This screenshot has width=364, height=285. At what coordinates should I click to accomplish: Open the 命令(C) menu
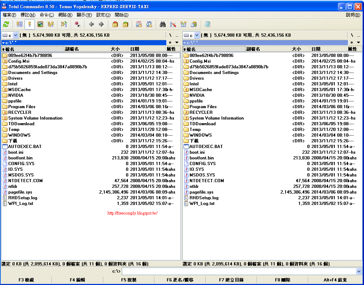point(47,15)
